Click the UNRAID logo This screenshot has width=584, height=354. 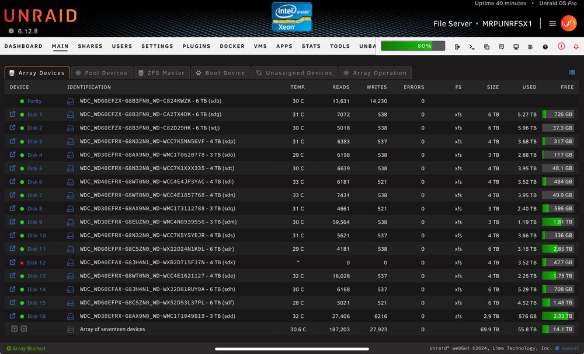point(41,16)
